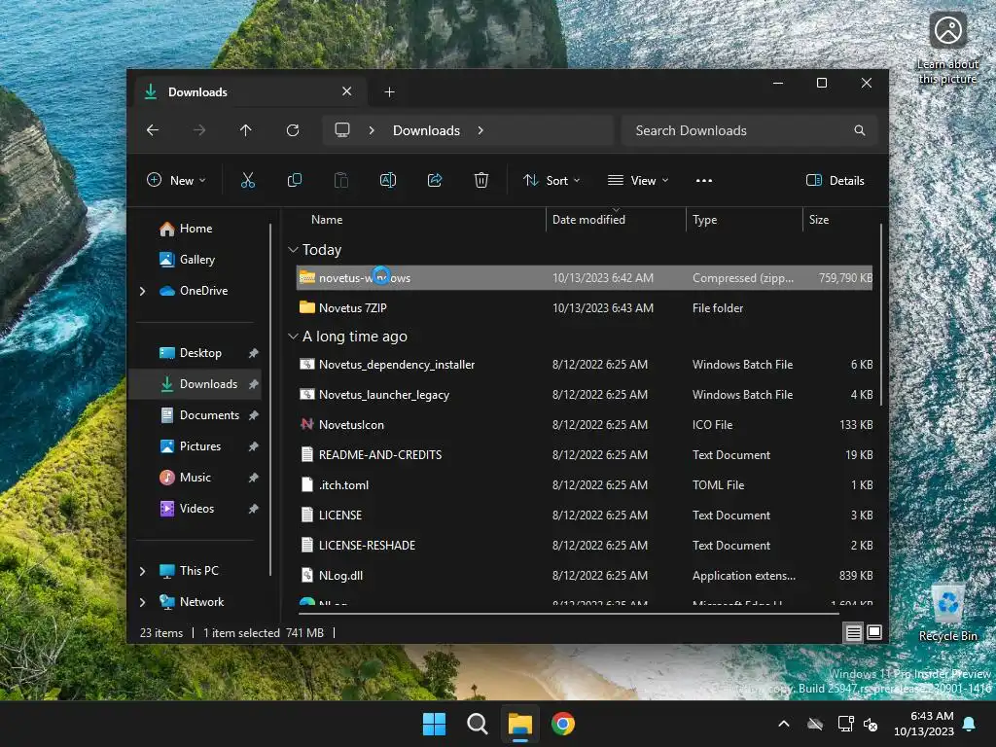Click the Copy icon in toolbar
Image resolution: width=996 pixels, height=747 pixels.
[x=294, y=180]
